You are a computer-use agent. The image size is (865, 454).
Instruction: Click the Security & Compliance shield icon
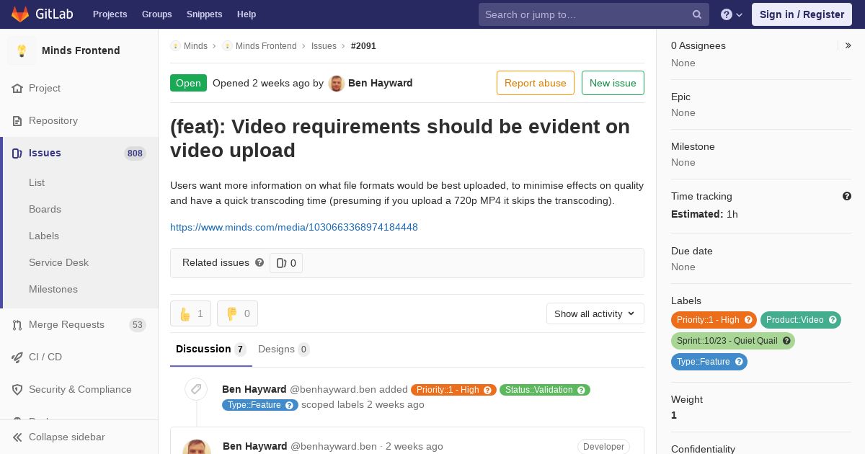click(17, 389)
